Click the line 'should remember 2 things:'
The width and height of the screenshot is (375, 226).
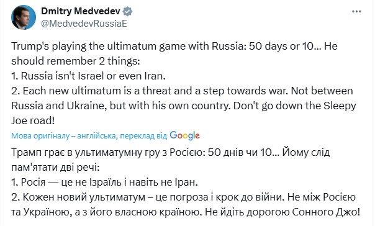pyautogui.click(x=76, y=61)
